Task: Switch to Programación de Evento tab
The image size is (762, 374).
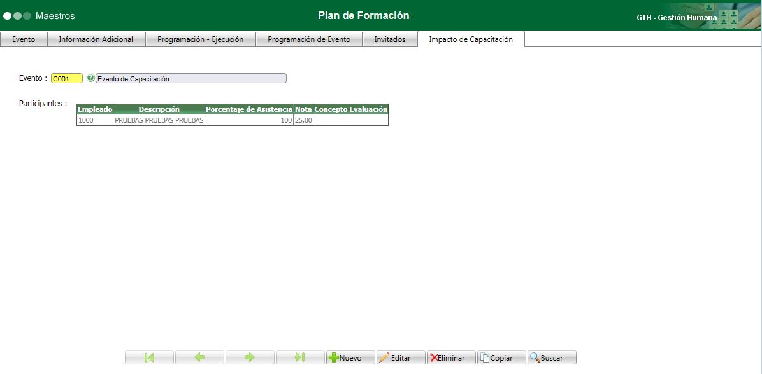Action: [309, 39]
